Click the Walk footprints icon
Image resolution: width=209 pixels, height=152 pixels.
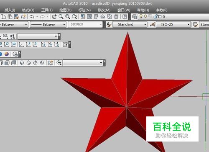[13, 36]
